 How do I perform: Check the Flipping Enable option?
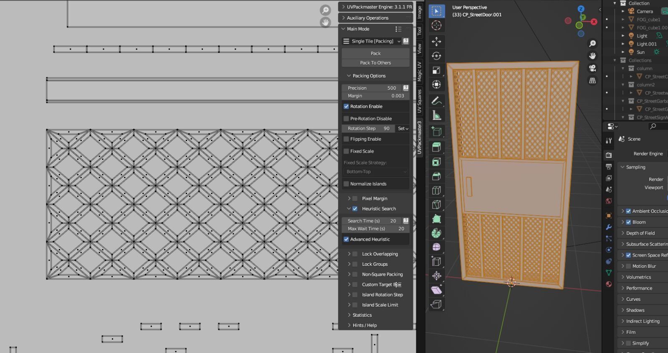pyautogui.click(x=346, y=139)
